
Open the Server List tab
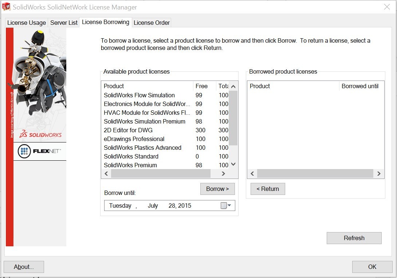[x=64, y=23]
